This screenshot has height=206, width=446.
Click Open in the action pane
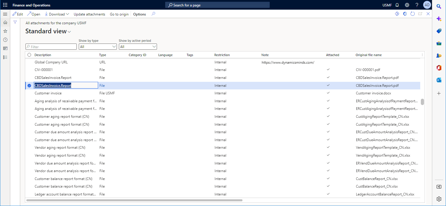33,14
